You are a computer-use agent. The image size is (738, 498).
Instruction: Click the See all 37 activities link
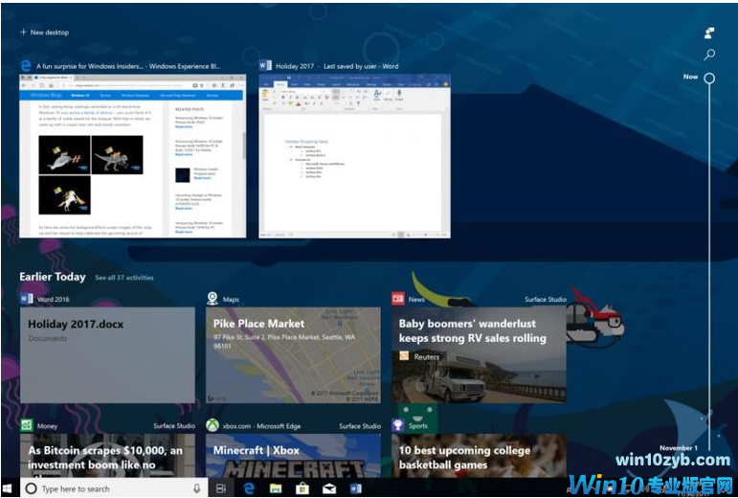coord(124,278)
